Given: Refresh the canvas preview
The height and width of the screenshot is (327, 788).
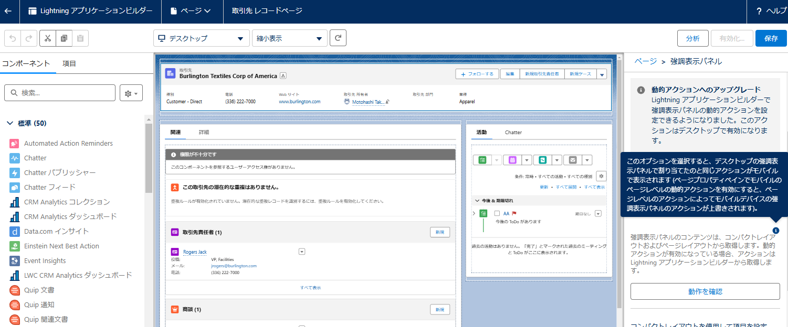Looking at the screenshot, I should click(338, 38).
